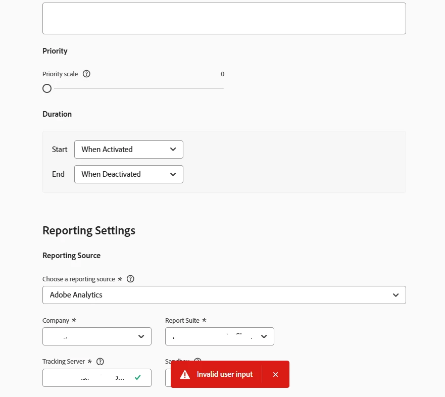Click the Duration heading
Image resolution: width=445 pixels, height=397 pixels.
pos(57,114)
